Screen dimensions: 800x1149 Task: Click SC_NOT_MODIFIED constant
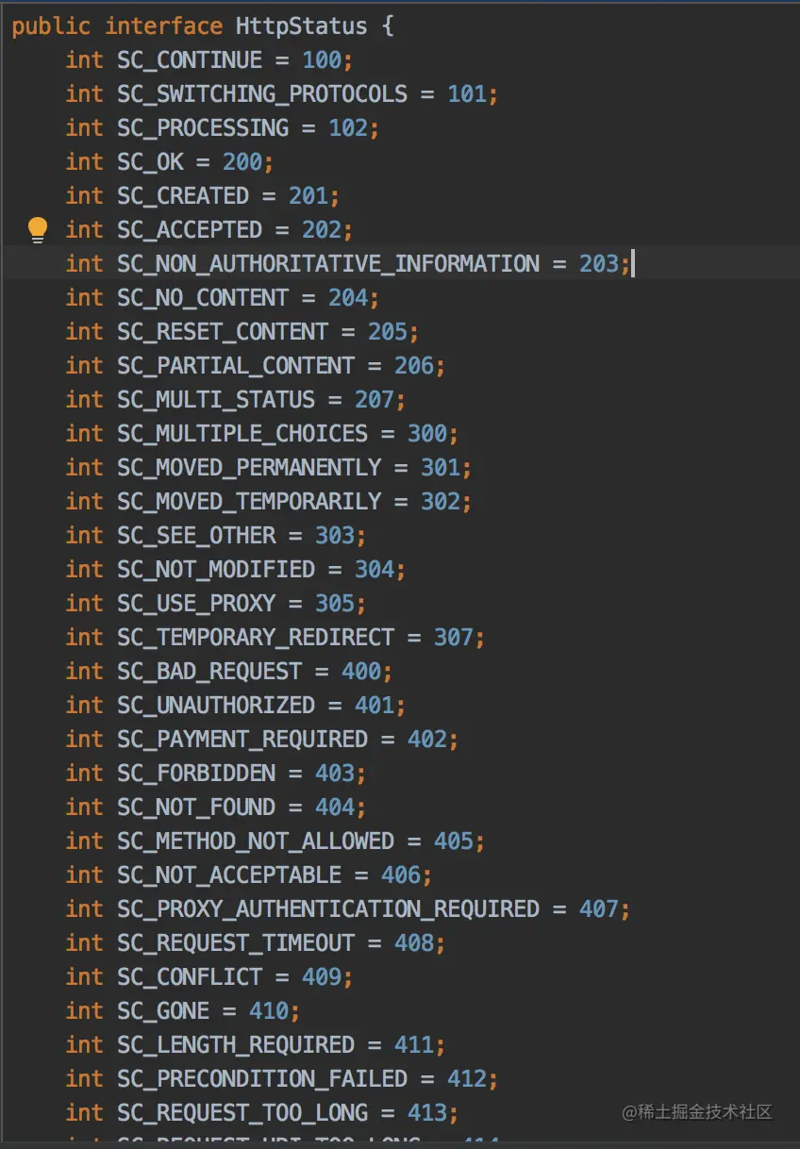pos(216,570)
